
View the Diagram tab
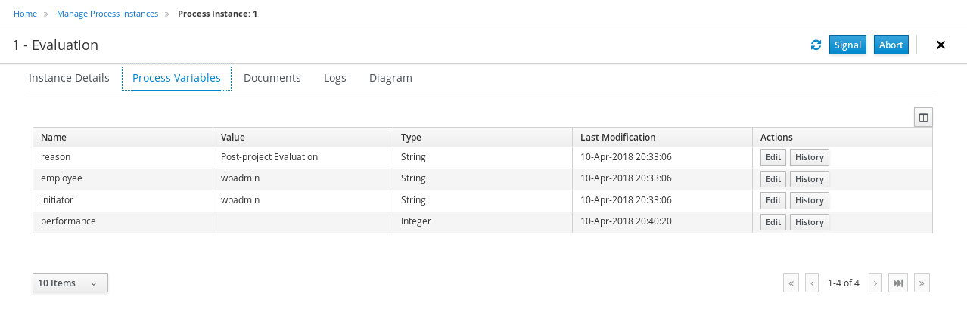pos(390,78)
